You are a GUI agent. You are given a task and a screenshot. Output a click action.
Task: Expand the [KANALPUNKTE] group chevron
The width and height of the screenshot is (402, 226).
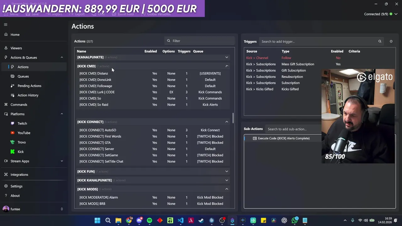pos(227,57)
